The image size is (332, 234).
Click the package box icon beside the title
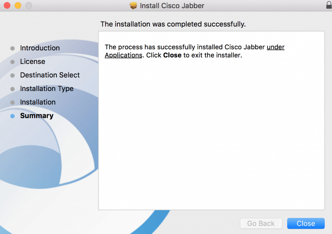point(133,6)
